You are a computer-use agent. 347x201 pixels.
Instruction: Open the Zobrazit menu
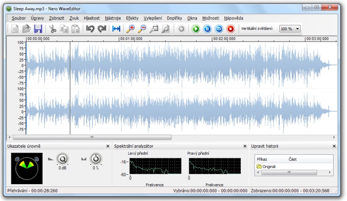click(57, 18)
